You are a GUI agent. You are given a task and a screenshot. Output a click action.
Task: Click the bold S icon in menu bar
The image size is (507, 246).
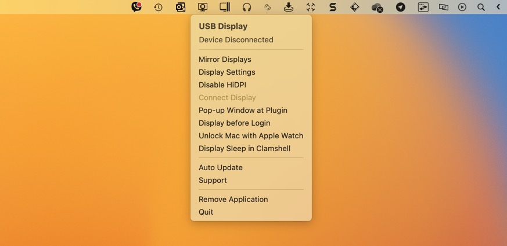pyautogui.click(x=333, y=8)
